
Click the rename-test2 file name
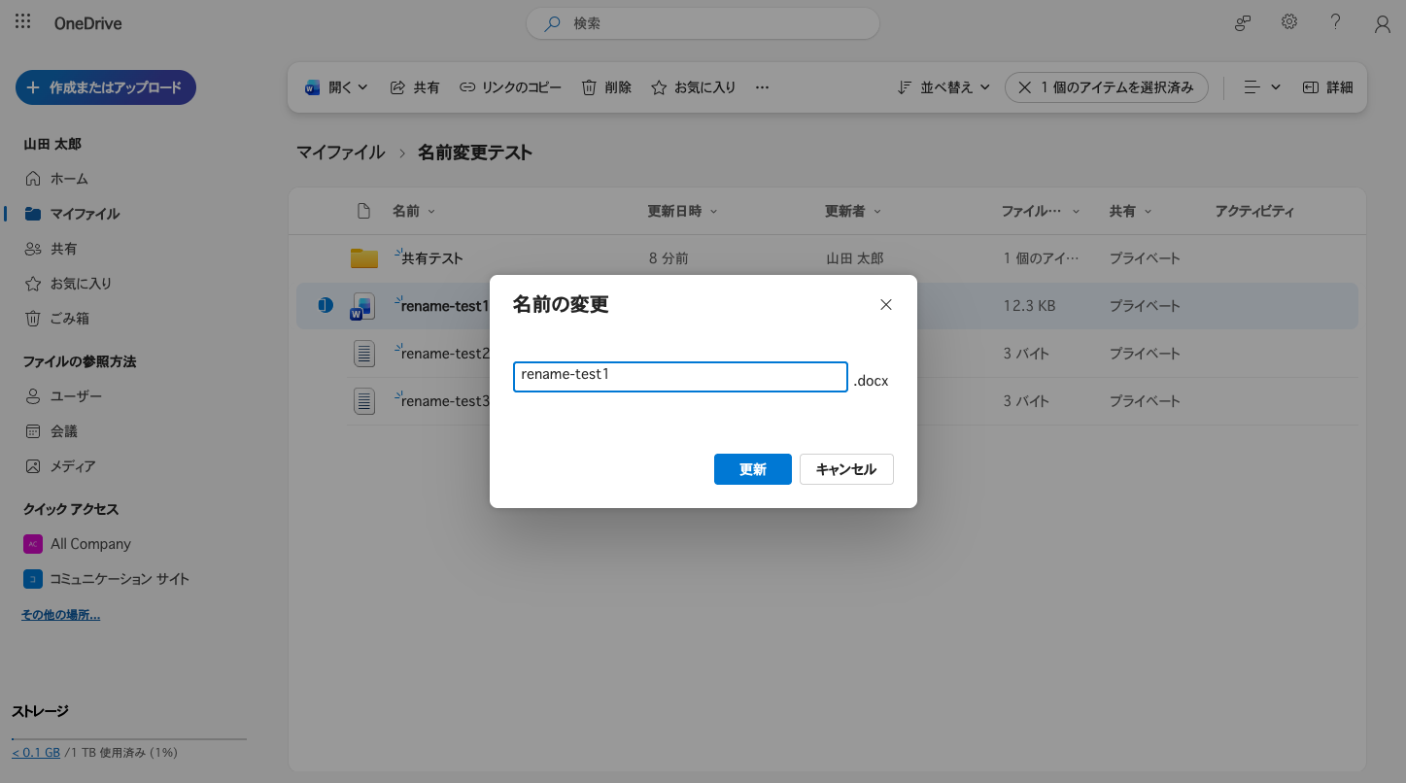(445, 354)
